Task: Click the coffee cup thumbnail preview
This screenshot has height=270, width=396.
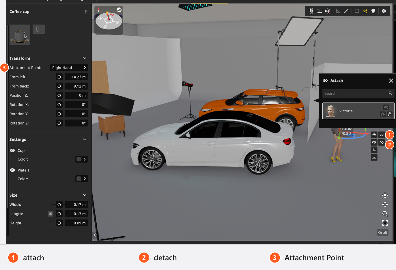Action: coord(20,35)
